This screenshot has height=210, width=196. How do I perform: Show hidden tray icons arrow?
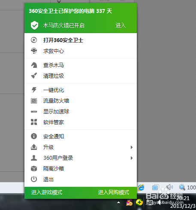[x=118, y=202]
